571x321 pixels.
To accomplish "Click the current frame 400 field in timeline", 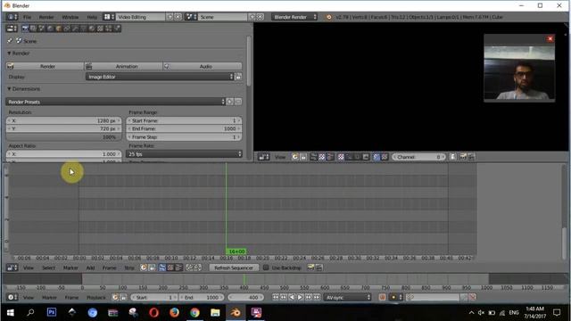I will [x=246, y=297].
